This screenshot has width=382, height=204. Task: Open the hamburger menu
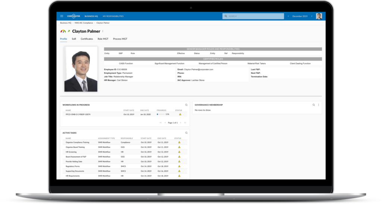62,16
